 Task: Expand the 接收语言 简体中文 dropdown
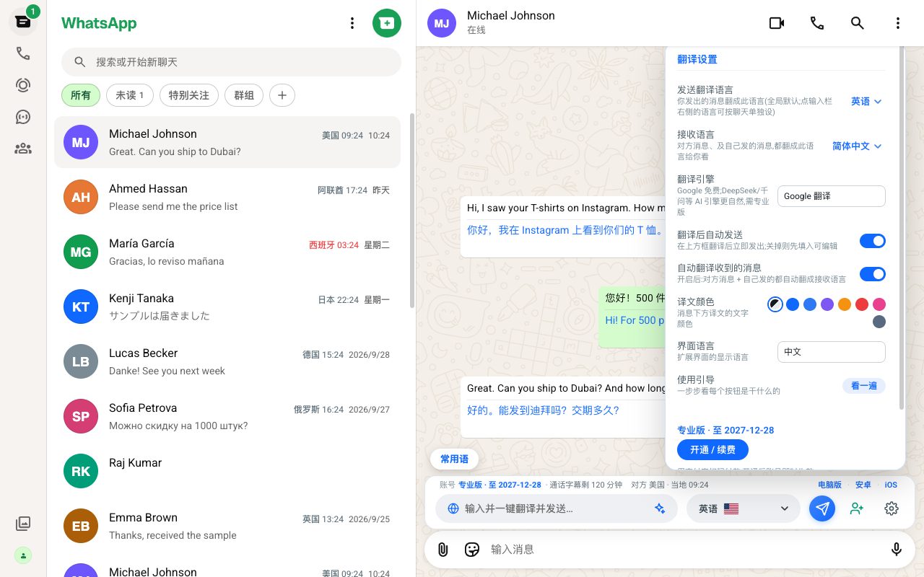tap(857, 146)
